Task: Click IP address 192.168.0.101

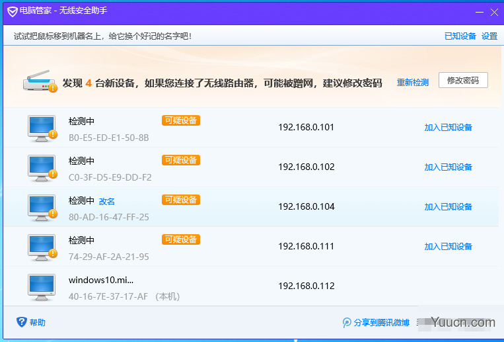Action: click(306, 127)
